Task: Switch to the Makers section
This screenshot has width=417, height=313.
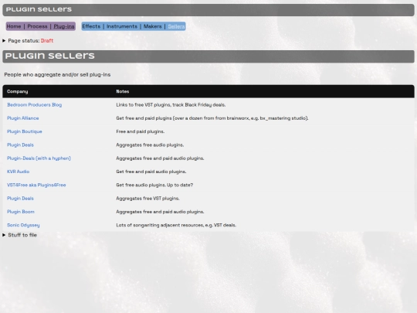Action: pyautogui.click(x=153, y=26)
